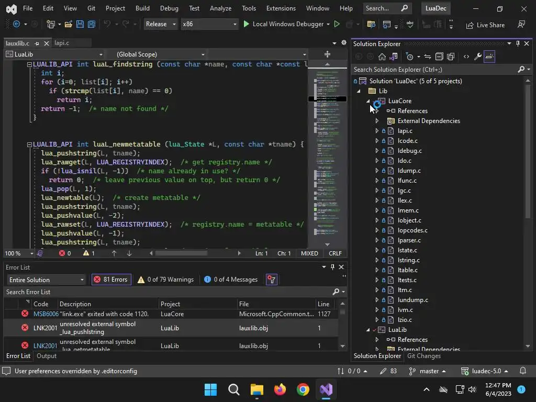
Task: Toggle auto-hide pin on Error List panel
Action: (332, 267)
